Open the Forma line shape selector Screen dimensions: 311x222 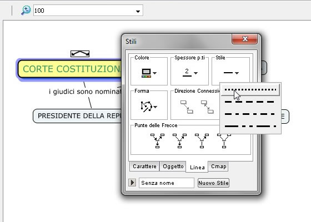click(x=149, y=107)
